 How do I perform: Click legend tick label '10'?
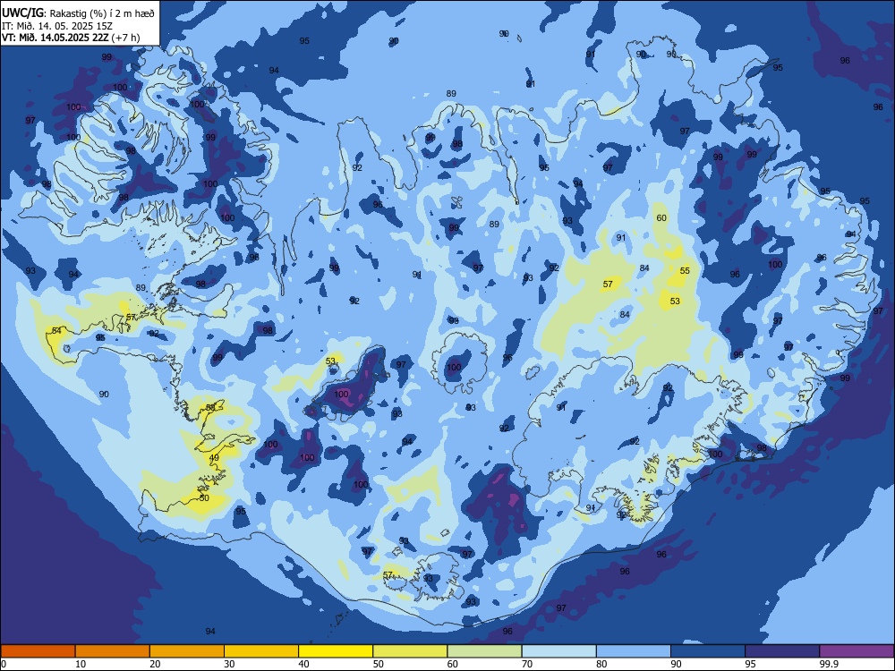[81, 664]
